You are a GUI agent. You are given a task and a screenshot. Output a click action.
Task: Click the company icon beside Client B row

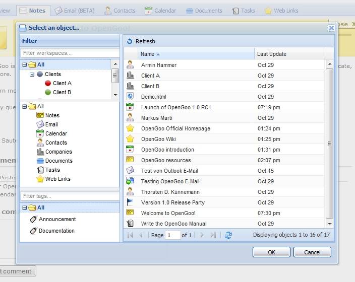tap(130, 86)
